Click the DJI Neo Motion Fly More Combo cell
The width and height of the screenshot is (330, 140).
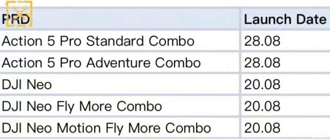106,128
